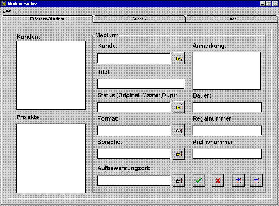The width and height of the screenshot is (279, 206).
Task: Open the ? help menu
Action: 17,10
